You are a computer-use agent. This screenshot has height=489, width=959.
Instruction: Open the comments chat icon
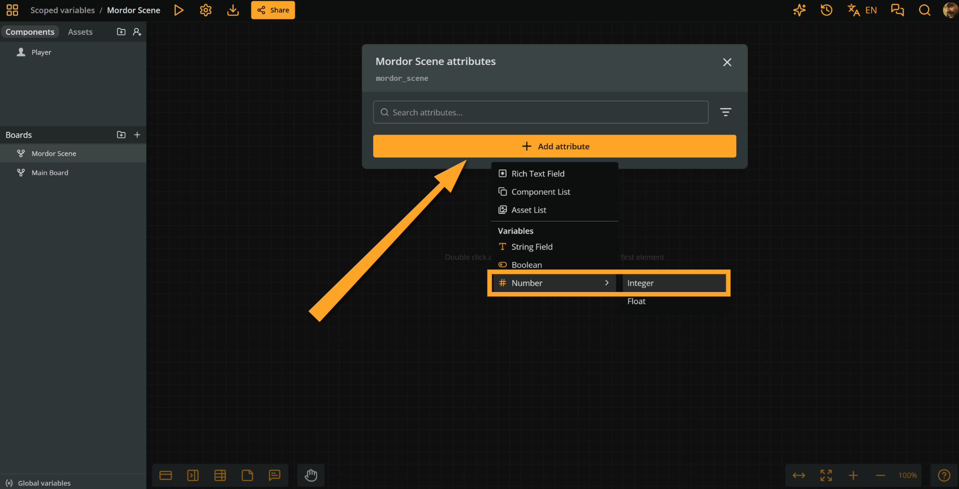(898, 10)
